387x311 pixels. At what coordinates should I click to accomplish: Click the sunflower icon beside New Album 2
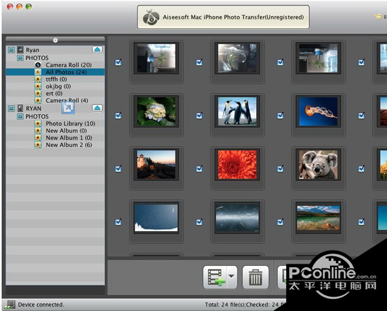pyautogui.click(x=38, y=145)
